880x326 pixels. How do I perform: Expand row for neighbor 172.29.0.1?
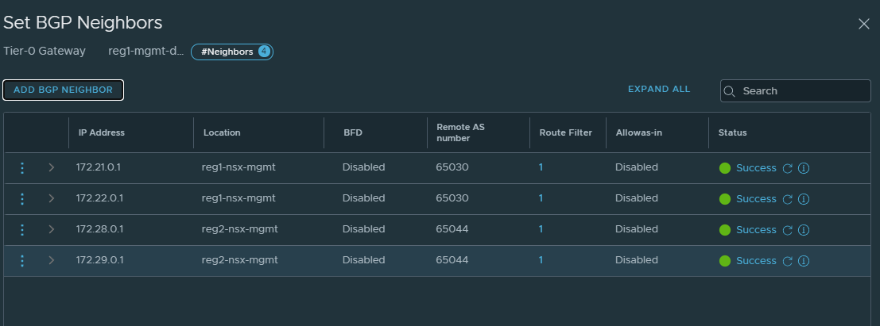(52, 260)
